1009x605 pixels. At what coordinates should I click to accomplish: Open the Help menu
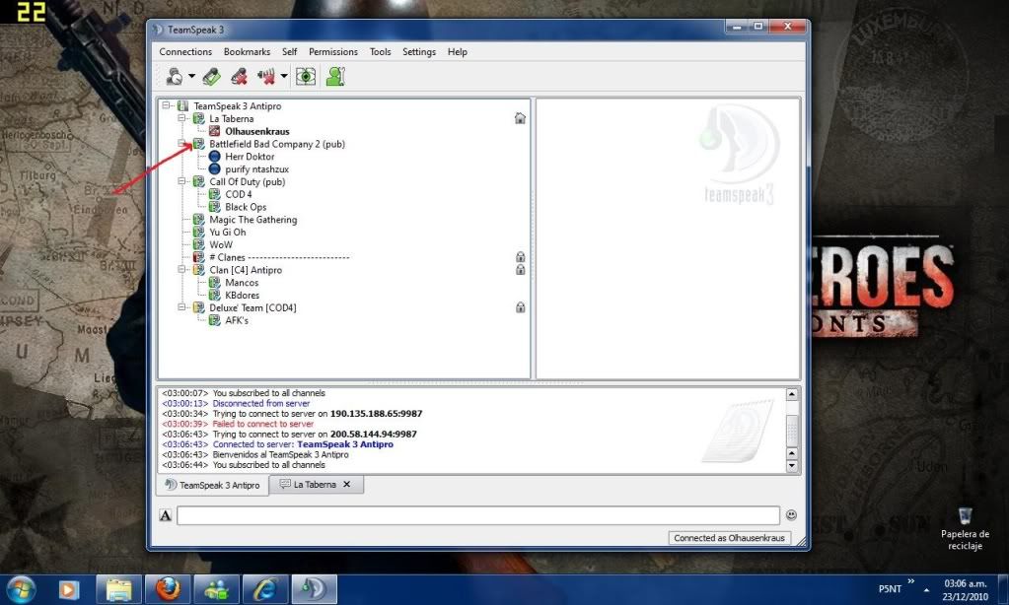point(458,51)
